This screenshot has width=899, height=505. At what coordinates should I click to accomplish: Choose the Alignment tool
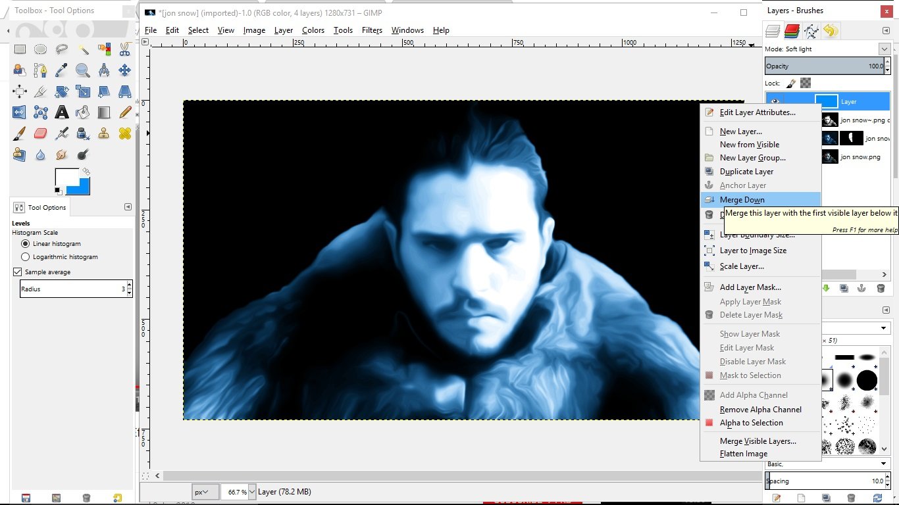tap(20, 91)
